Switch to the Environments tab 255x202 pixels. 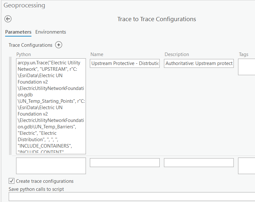[51, 32]
